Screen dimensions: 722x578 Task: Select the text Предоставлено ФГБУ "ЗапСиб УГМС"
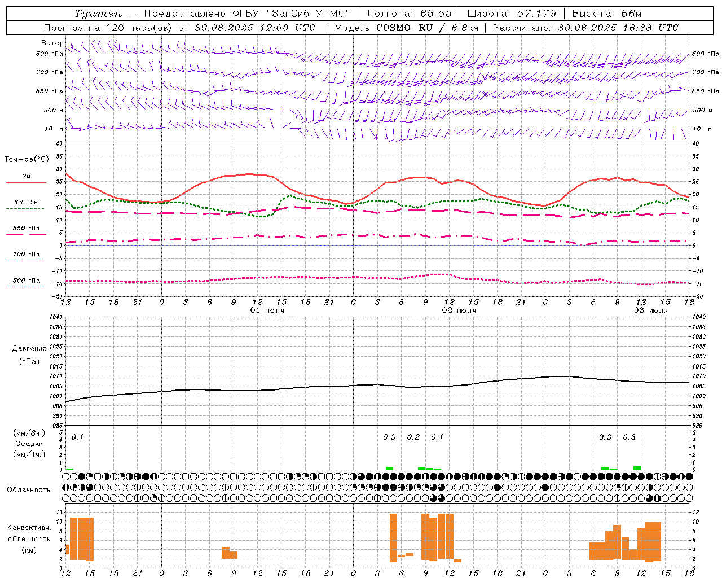point(247,14)
